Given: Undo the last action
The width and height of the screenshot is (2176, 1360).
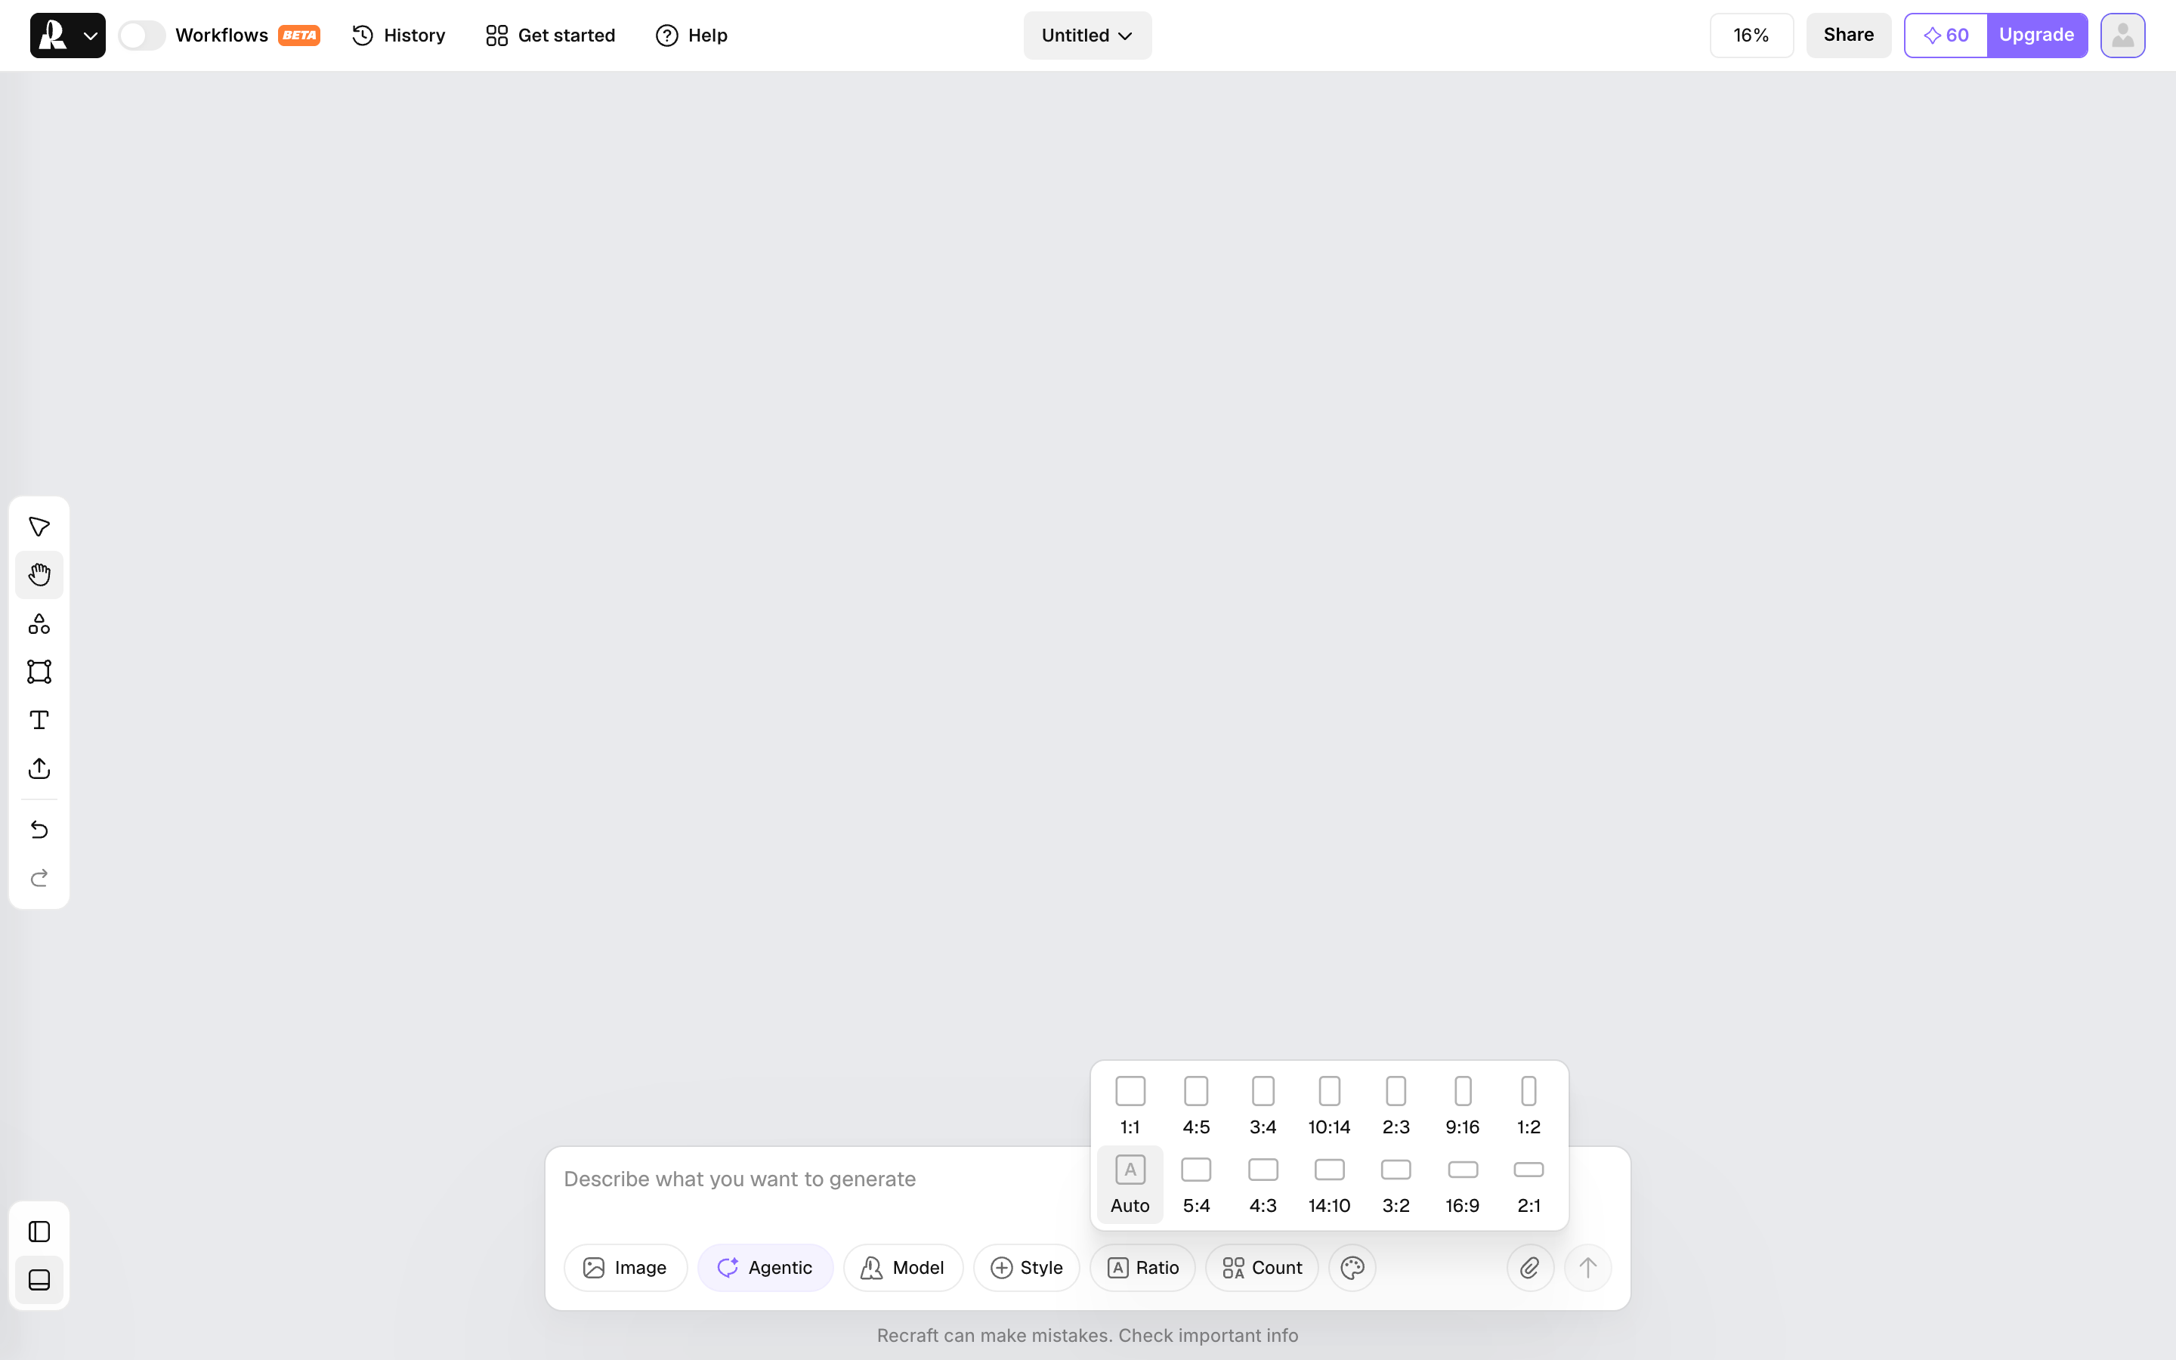Looking at the screenshot, I should click(x=39, y=830).
